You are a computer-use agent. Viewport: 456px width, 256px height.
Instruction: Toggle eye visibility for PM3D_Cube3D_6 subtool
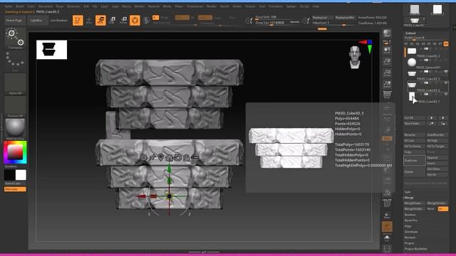click(x=446, y=82)
